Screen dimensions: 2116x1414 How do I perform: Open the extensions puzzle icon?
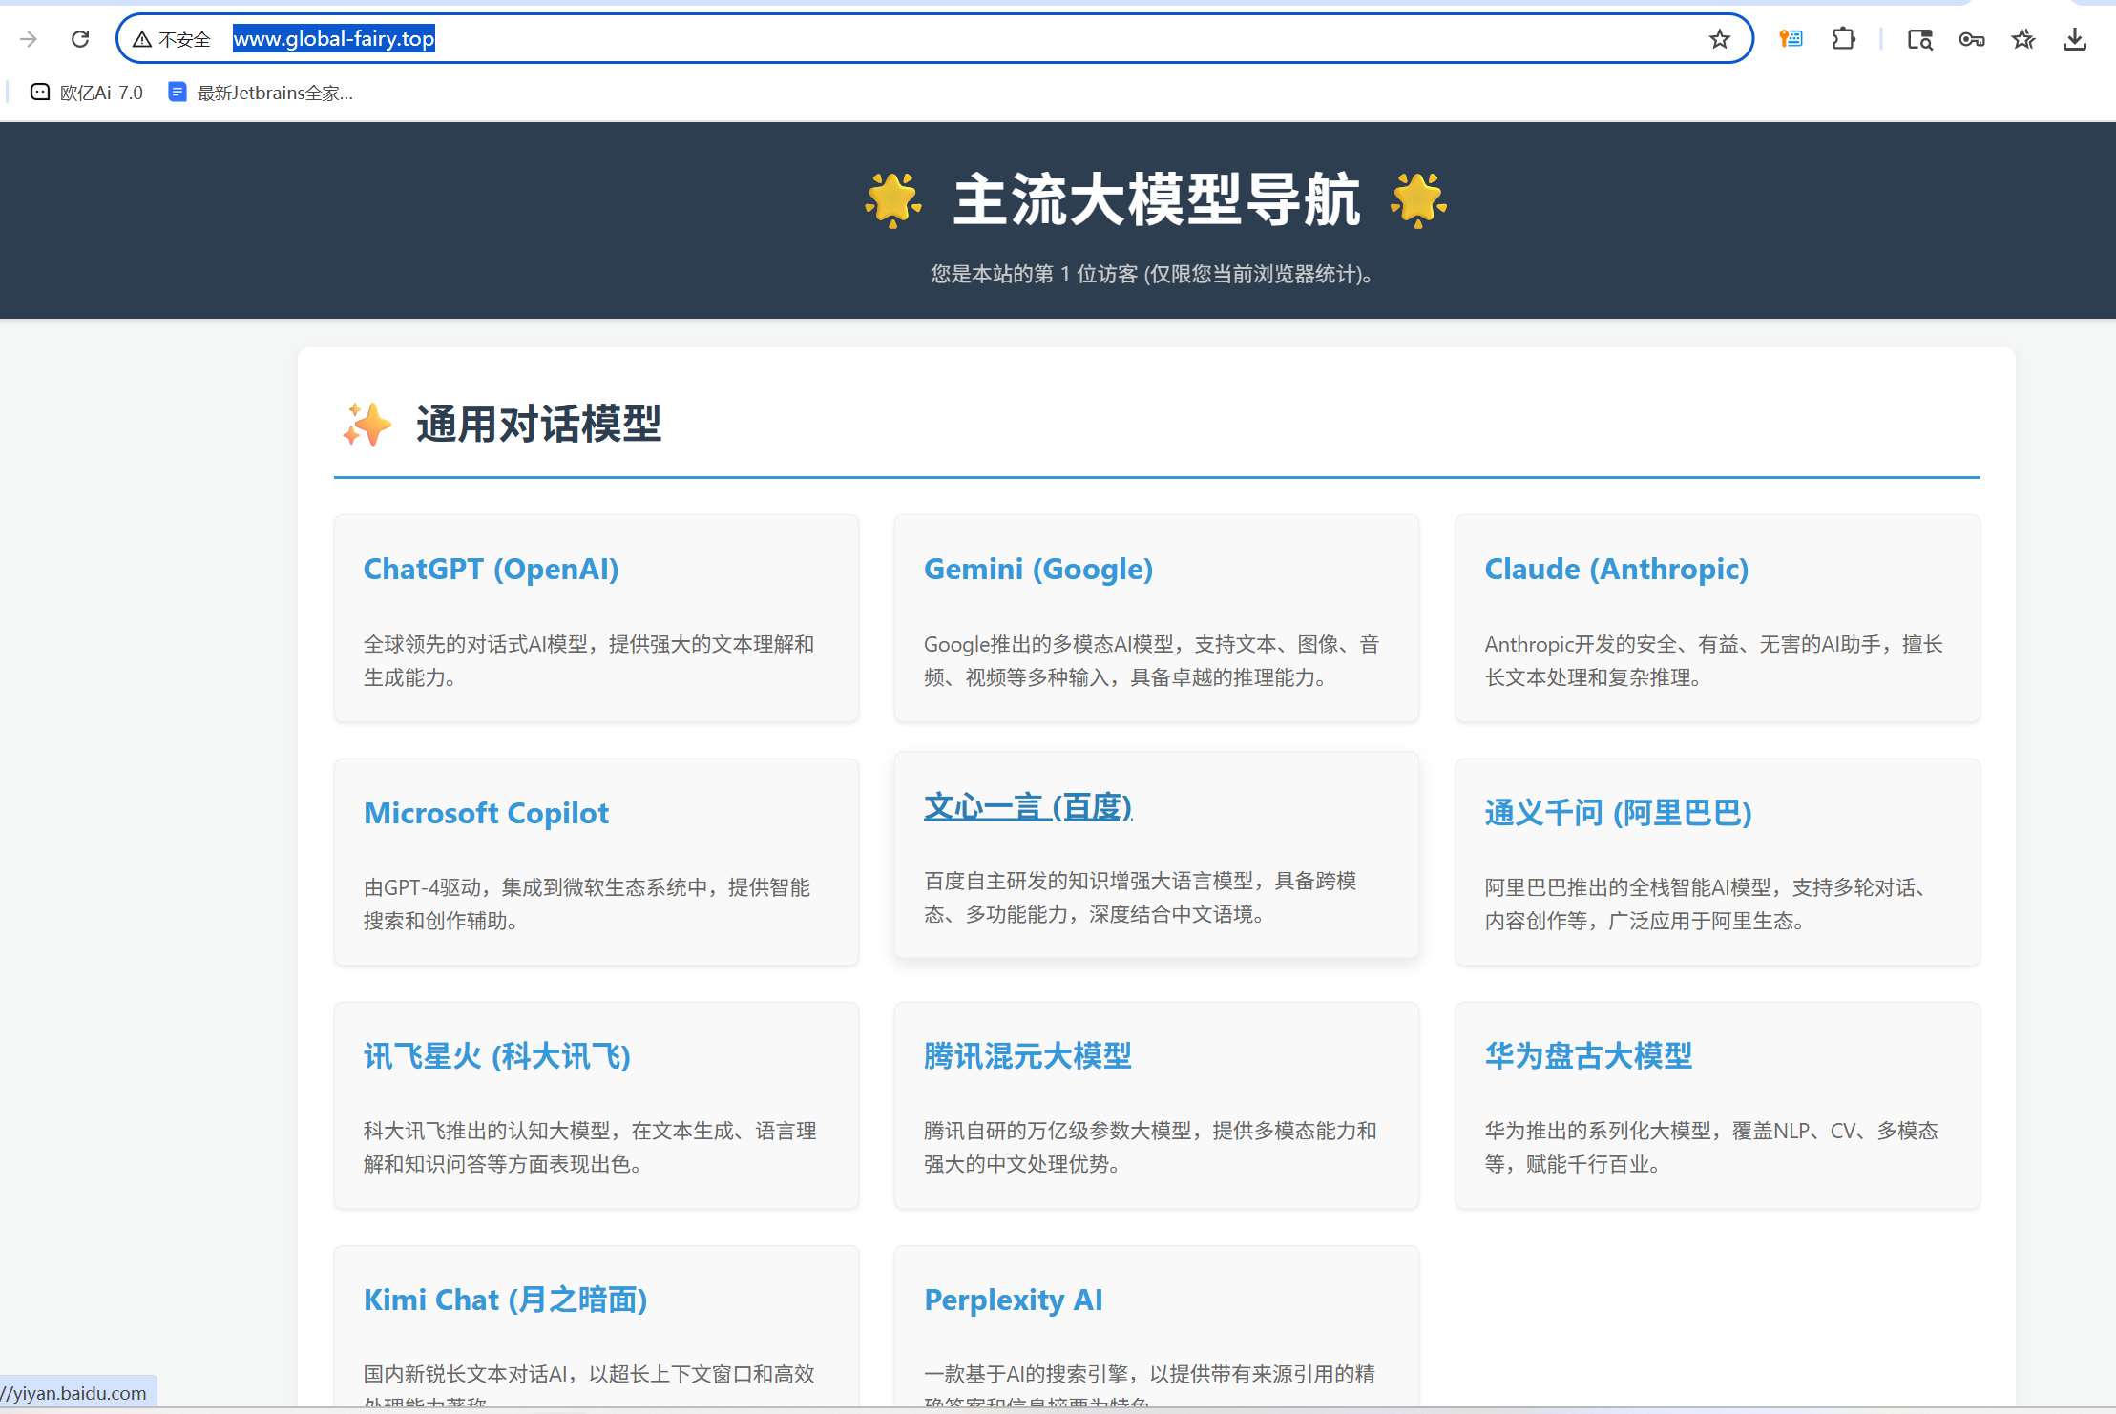coord(1843,39)
